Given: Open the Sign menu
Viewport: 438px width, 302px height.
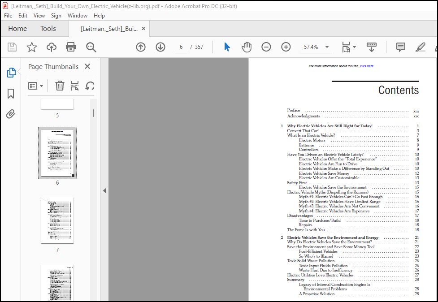Looking at the screenshot, I should [x=56, y=16].
